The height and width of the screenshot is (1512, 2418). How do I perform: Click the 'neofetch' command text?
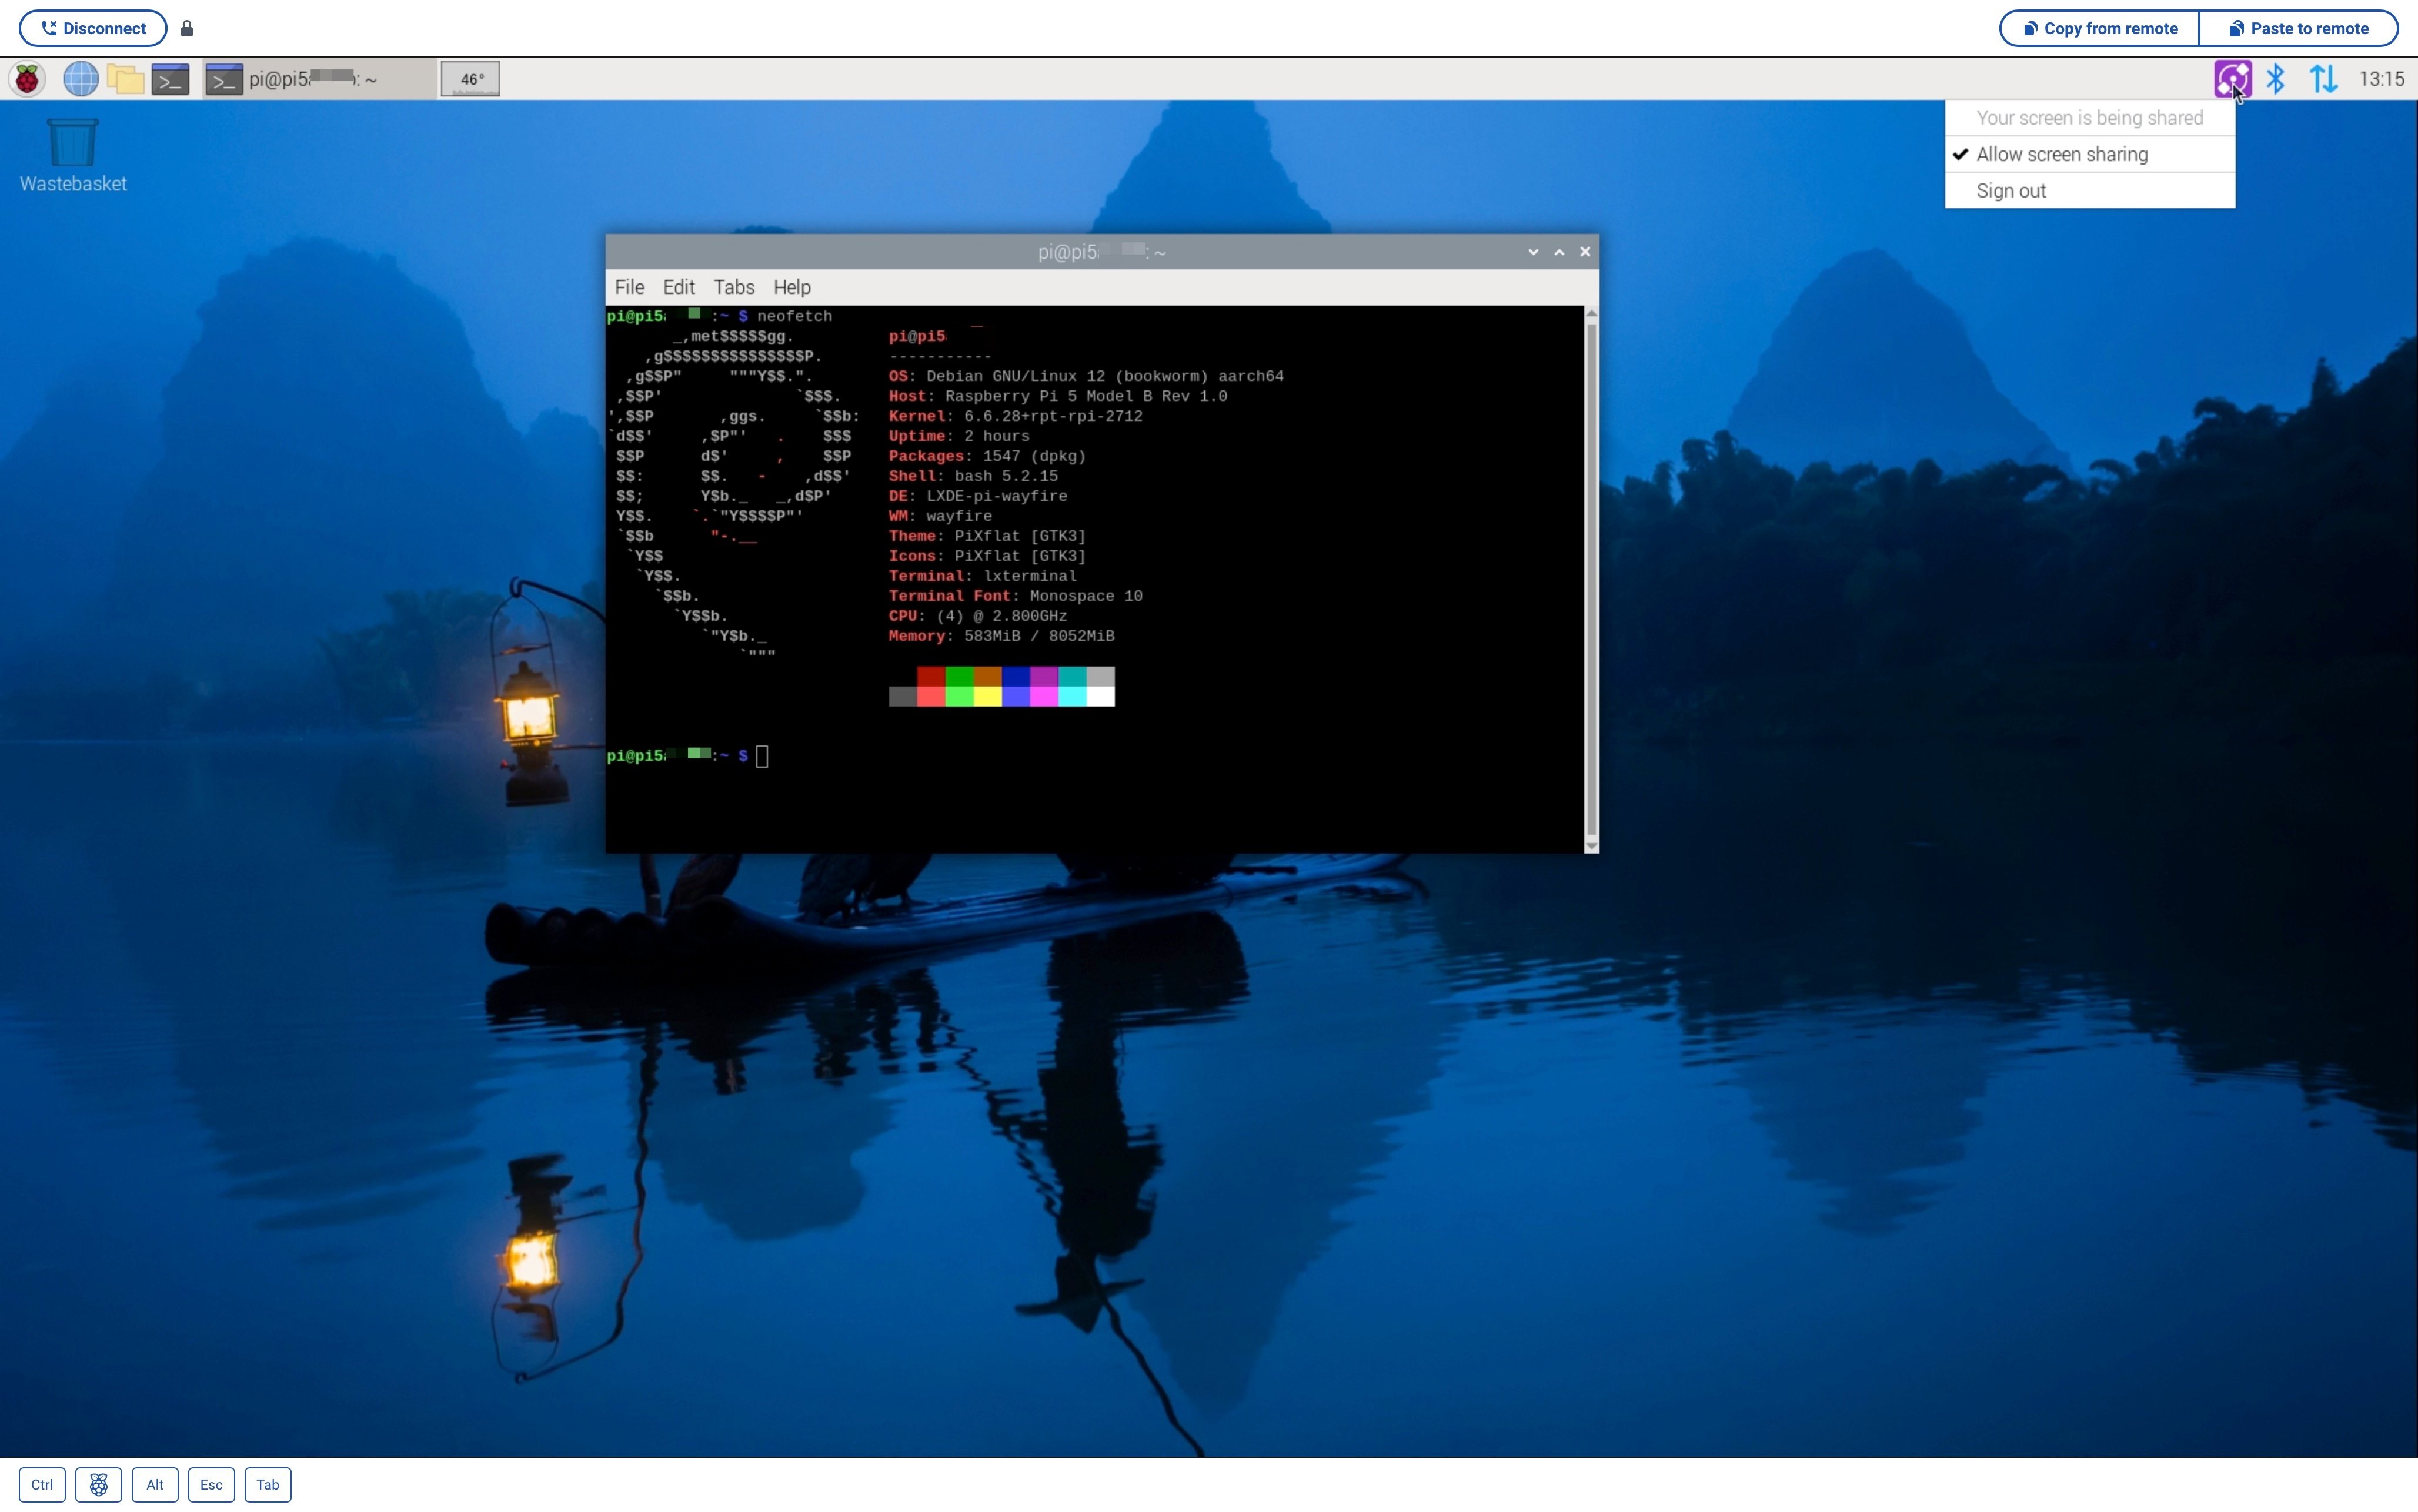(x=794, y=316)
